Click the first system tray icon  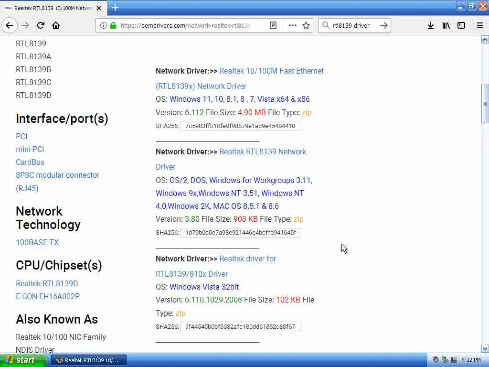tap(436, 360)
